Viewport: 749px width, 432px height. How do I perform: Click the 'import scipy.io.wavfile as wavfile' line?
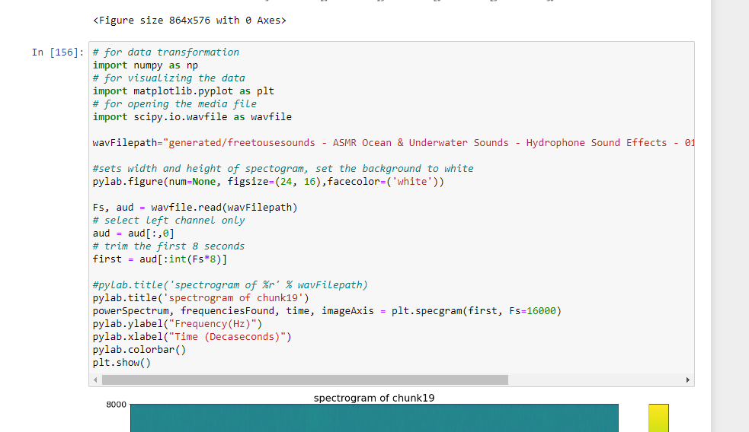(x=192, y=117)
